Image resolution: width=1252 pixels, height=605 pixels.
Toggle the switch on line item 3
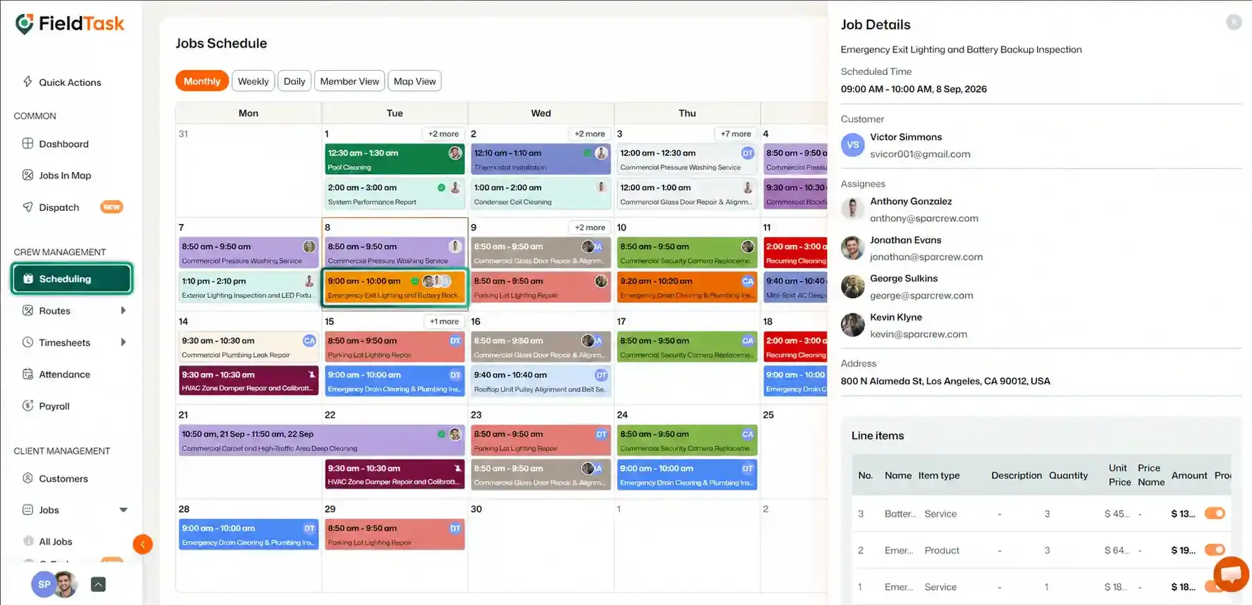tap(1215, 513)
